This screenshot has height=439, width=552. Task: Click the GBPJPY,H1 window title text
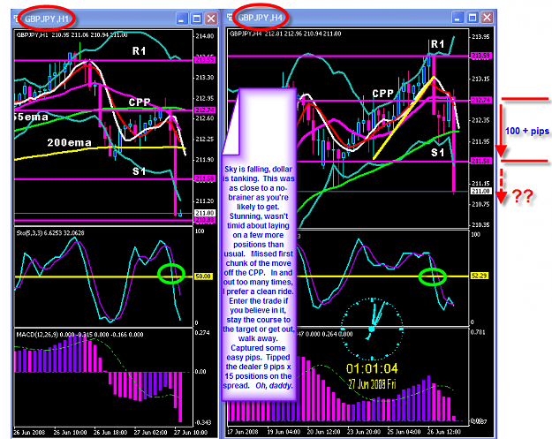click(47, 19)
